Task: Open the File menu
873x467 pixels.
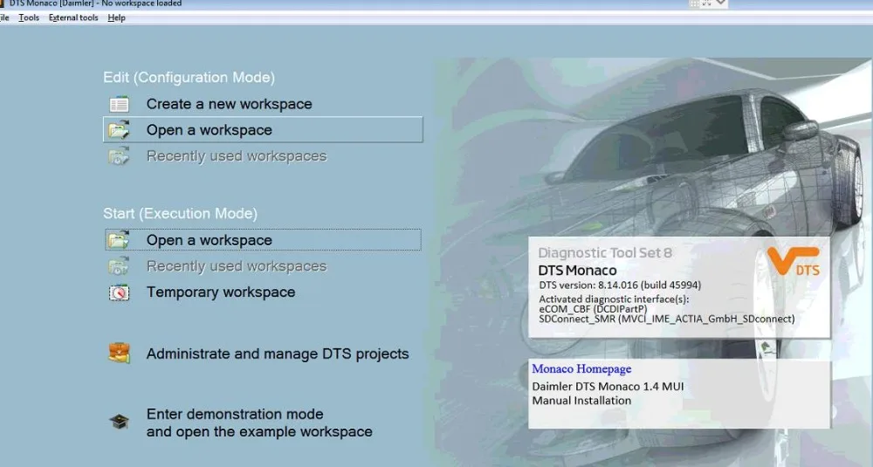Action: point(3,17)
